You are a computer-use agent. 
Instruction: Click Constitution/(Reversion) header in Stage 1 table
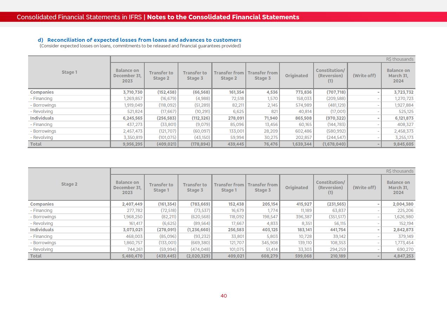point(330,75)
